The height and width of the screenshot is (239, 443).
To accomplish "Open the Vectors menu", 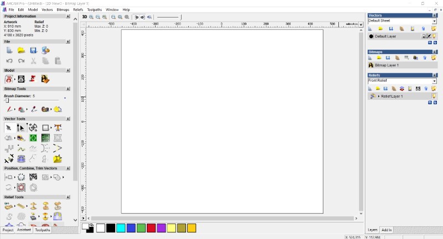I will coord(47,9).
